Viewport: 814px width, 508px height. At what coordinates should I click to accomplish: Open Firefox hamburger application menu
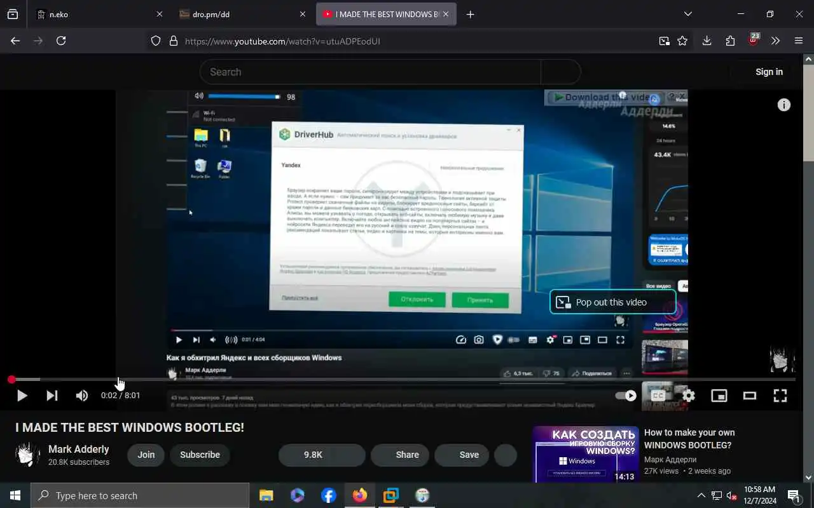point(799,41)
